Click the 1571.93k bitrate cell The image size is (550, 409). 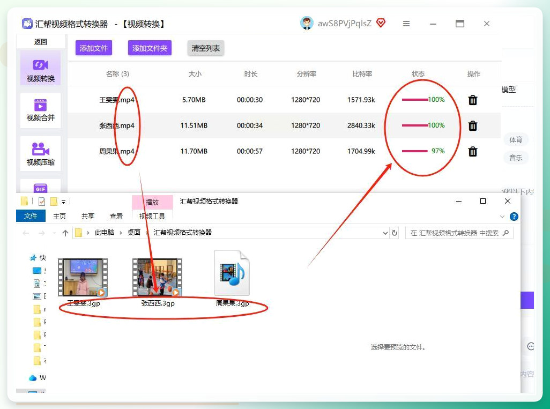click(x=361, y=100)
